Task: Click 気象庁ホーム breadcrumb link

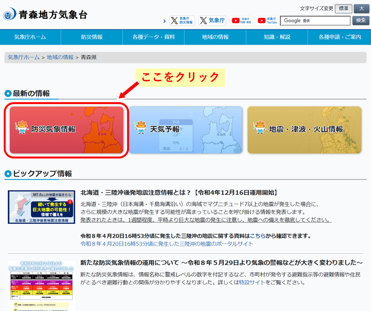Action: point(24,57)
